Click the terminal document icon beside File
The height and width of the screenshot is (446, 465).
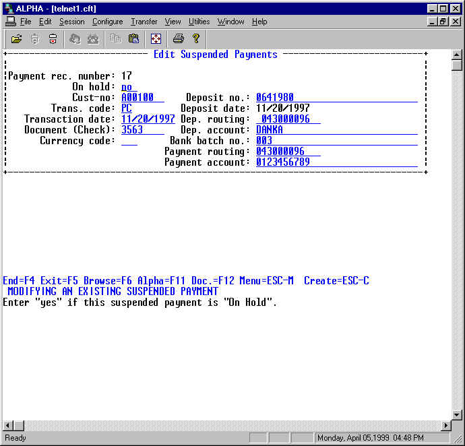pos(11,22)
